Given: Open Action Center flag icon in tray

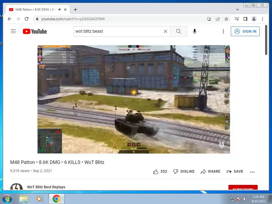Looking at the screenshot, I should 239,199.
